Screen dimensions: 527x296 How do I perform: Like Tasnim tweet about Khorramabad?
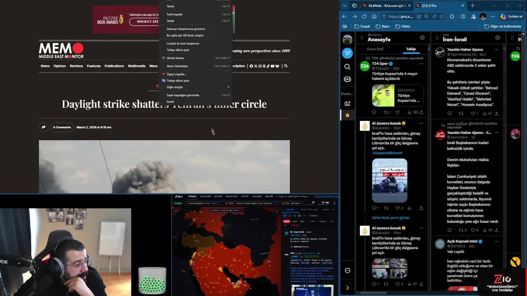(x=474, y=113)
